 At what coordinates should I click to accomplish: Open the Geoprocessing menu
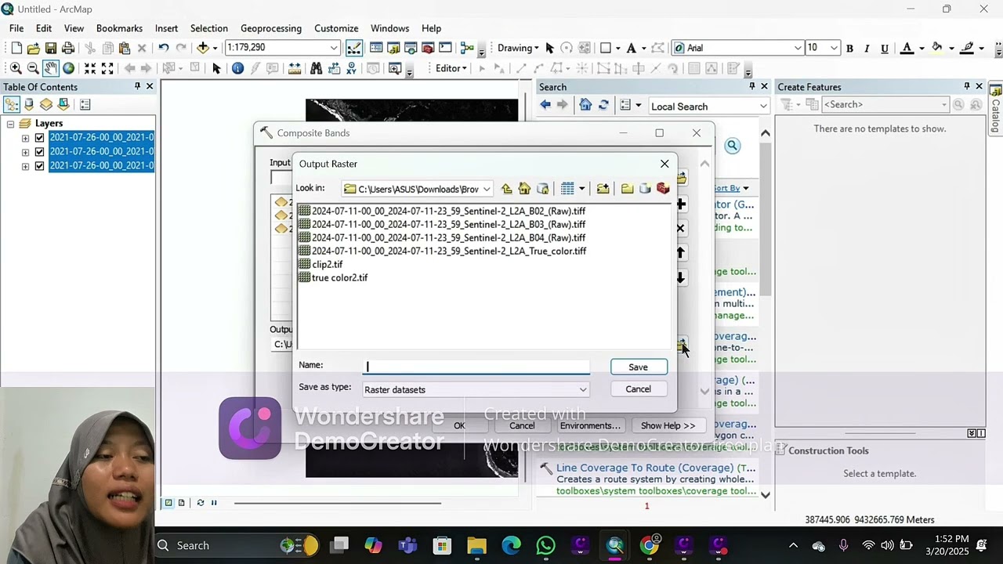click(x=271, y=28)
